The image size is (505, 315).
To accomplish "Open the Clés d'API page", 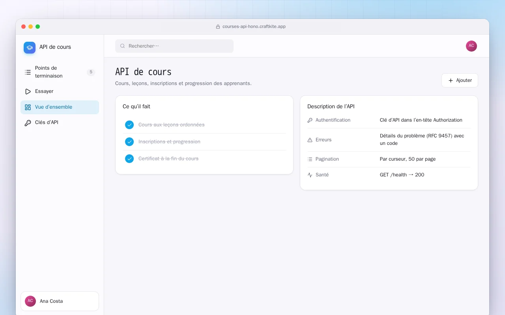I will coord(60,122).
